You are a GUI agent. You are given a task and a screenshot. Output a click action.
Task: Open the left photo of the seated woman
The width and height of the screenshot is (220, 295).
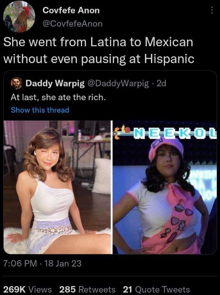pos(57,187)
